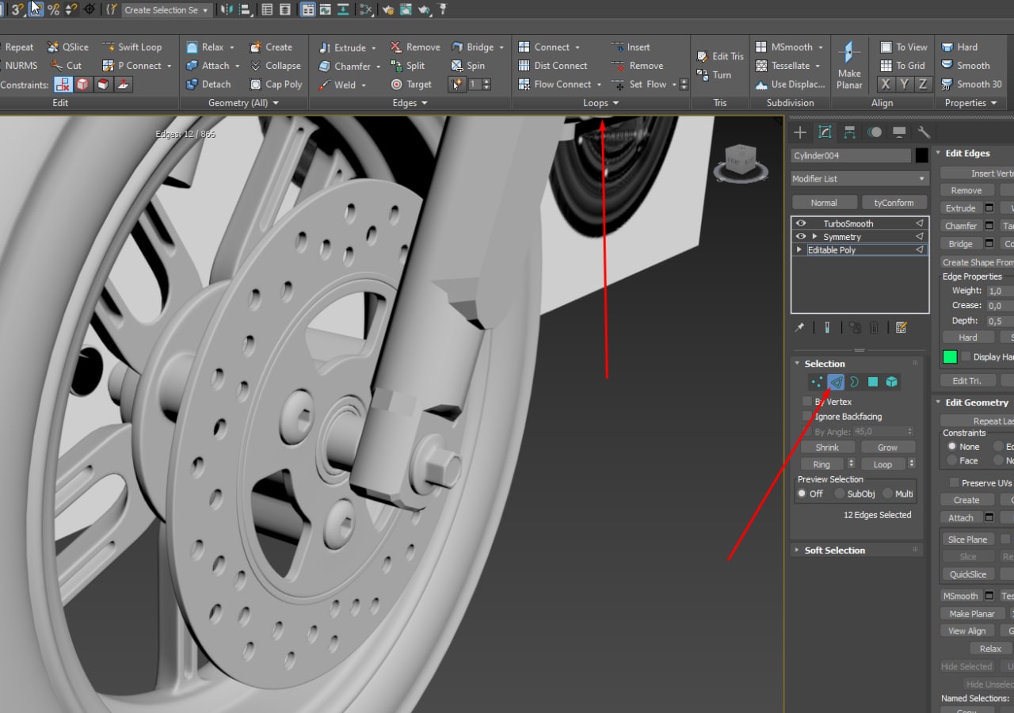Screen dimensions: 1014x713
Task: Switch to Vertex sub-object selection
Action: 817,382
